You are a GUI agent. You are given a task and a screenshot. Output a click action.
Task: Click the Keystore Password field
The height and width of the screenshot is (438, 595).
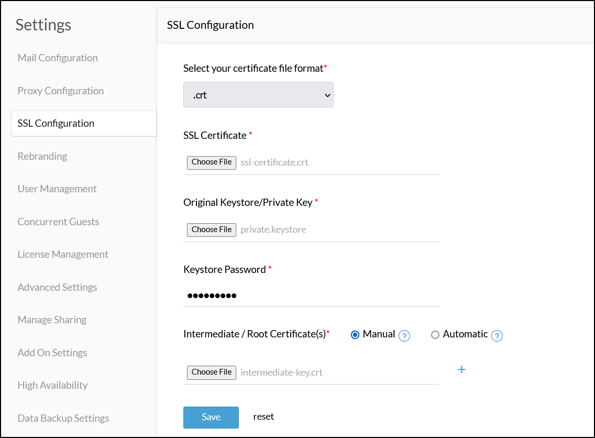coord(311,296)
